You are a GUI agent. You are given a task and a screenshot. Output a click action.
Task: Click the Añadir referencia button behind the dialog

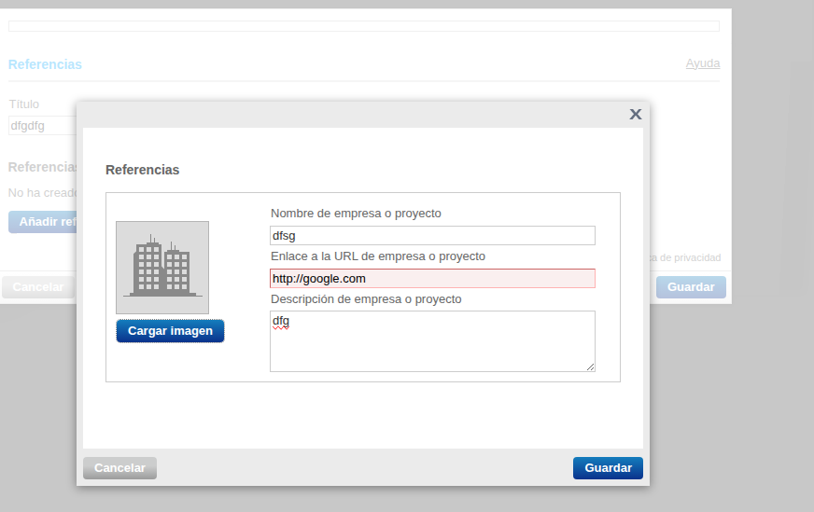coord(43,222)
